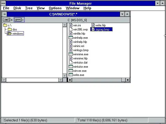The width and height of the screenshot is (166, 124).
Task: Click the win386.swp file icon
Action: [x=71, y=29]
